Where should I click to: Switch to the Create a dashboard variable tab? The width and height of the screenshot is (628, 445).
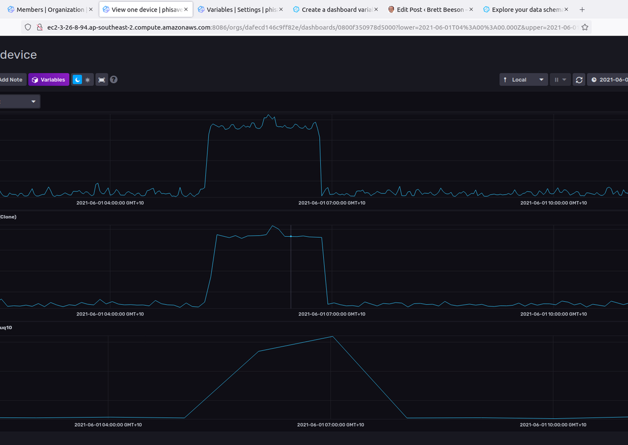(x=335, y=9)
